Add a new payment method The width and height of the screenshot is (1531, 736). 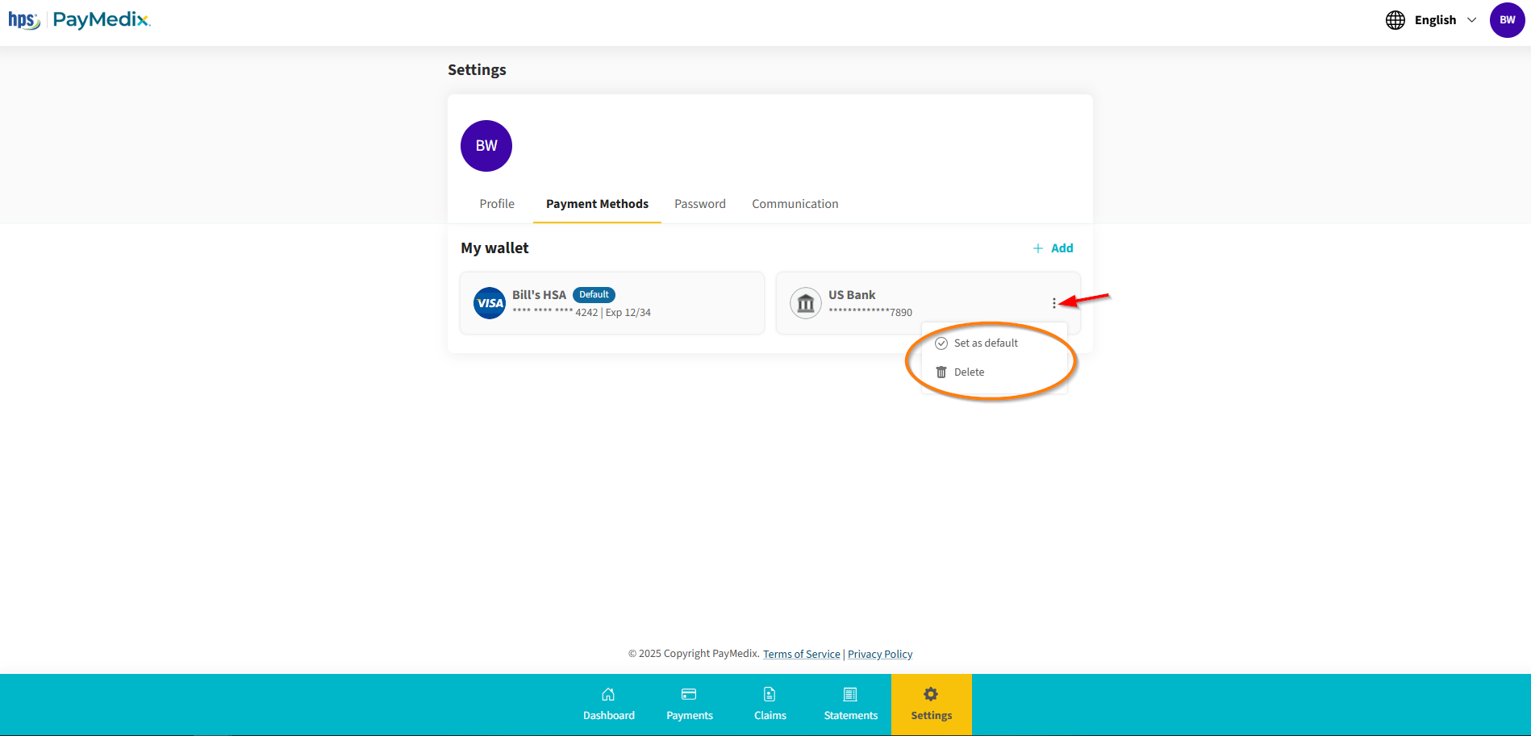[1053, 248]
